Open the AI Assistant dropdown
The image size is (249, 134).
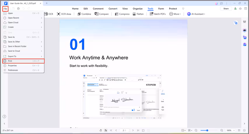click(x=196, y=14)
